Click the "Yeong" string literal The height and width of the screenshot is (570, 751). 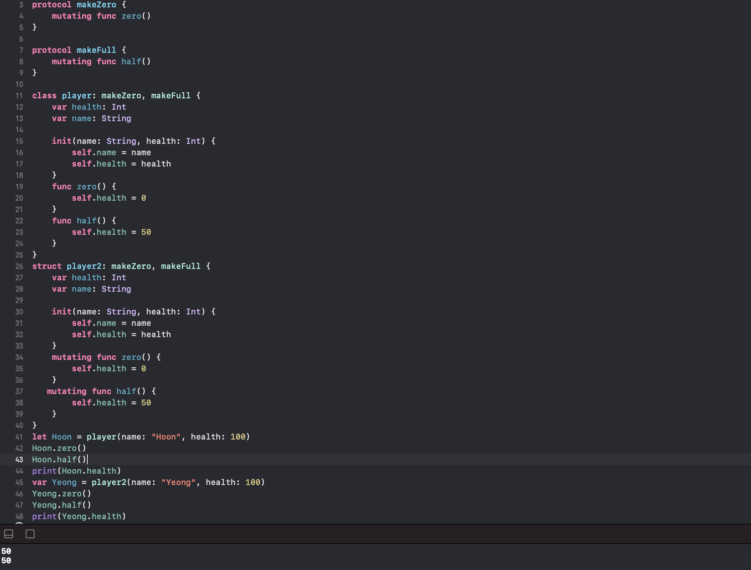click(178, 482)
